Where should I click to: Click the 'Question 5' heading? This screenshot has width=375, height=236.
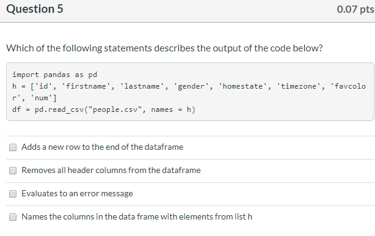coord(35,9)
